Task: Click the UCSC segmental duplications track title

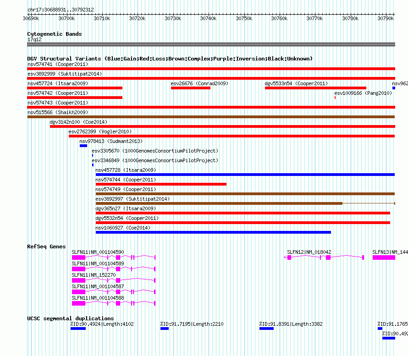Action: click(71, 318)
